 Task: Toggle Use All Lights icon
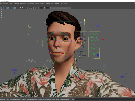(x=15, y=8)
